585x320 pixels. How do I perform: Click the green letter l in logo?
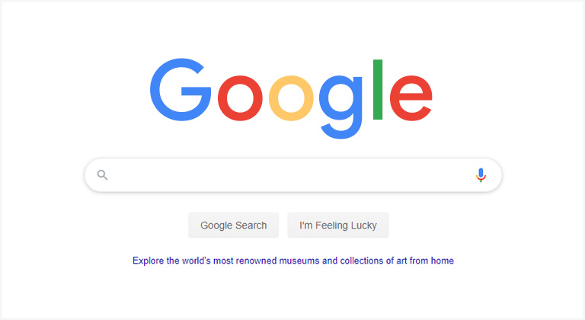pyautogui.click(x=378, y=90)
